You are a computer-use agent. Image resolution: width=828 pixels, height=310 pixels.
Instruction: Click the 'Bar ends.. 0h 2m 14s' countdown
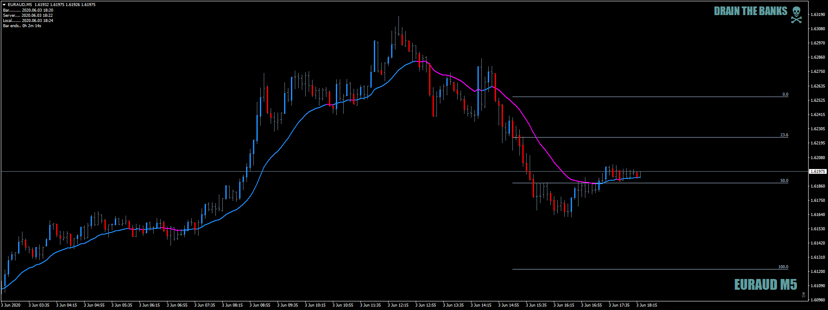22,26
